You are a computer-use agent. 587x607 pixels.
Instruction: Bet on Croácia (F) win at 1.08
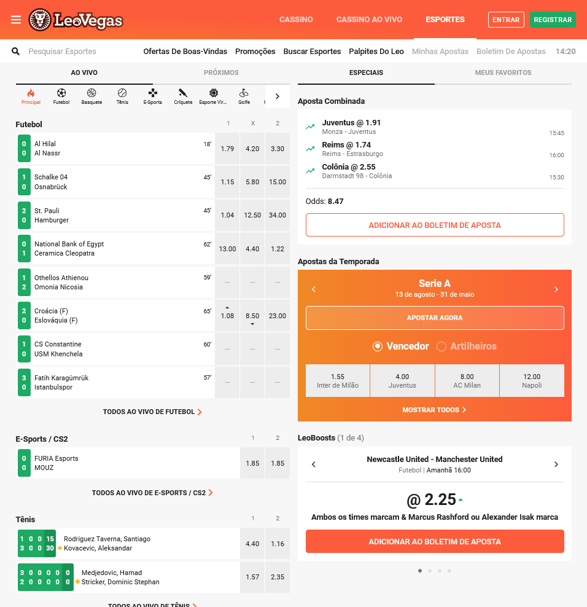click(227, 316)
